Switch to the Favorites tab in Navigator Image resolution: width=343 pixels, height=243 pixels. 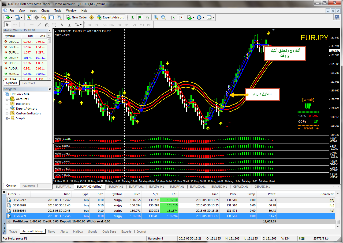[29, 186]
